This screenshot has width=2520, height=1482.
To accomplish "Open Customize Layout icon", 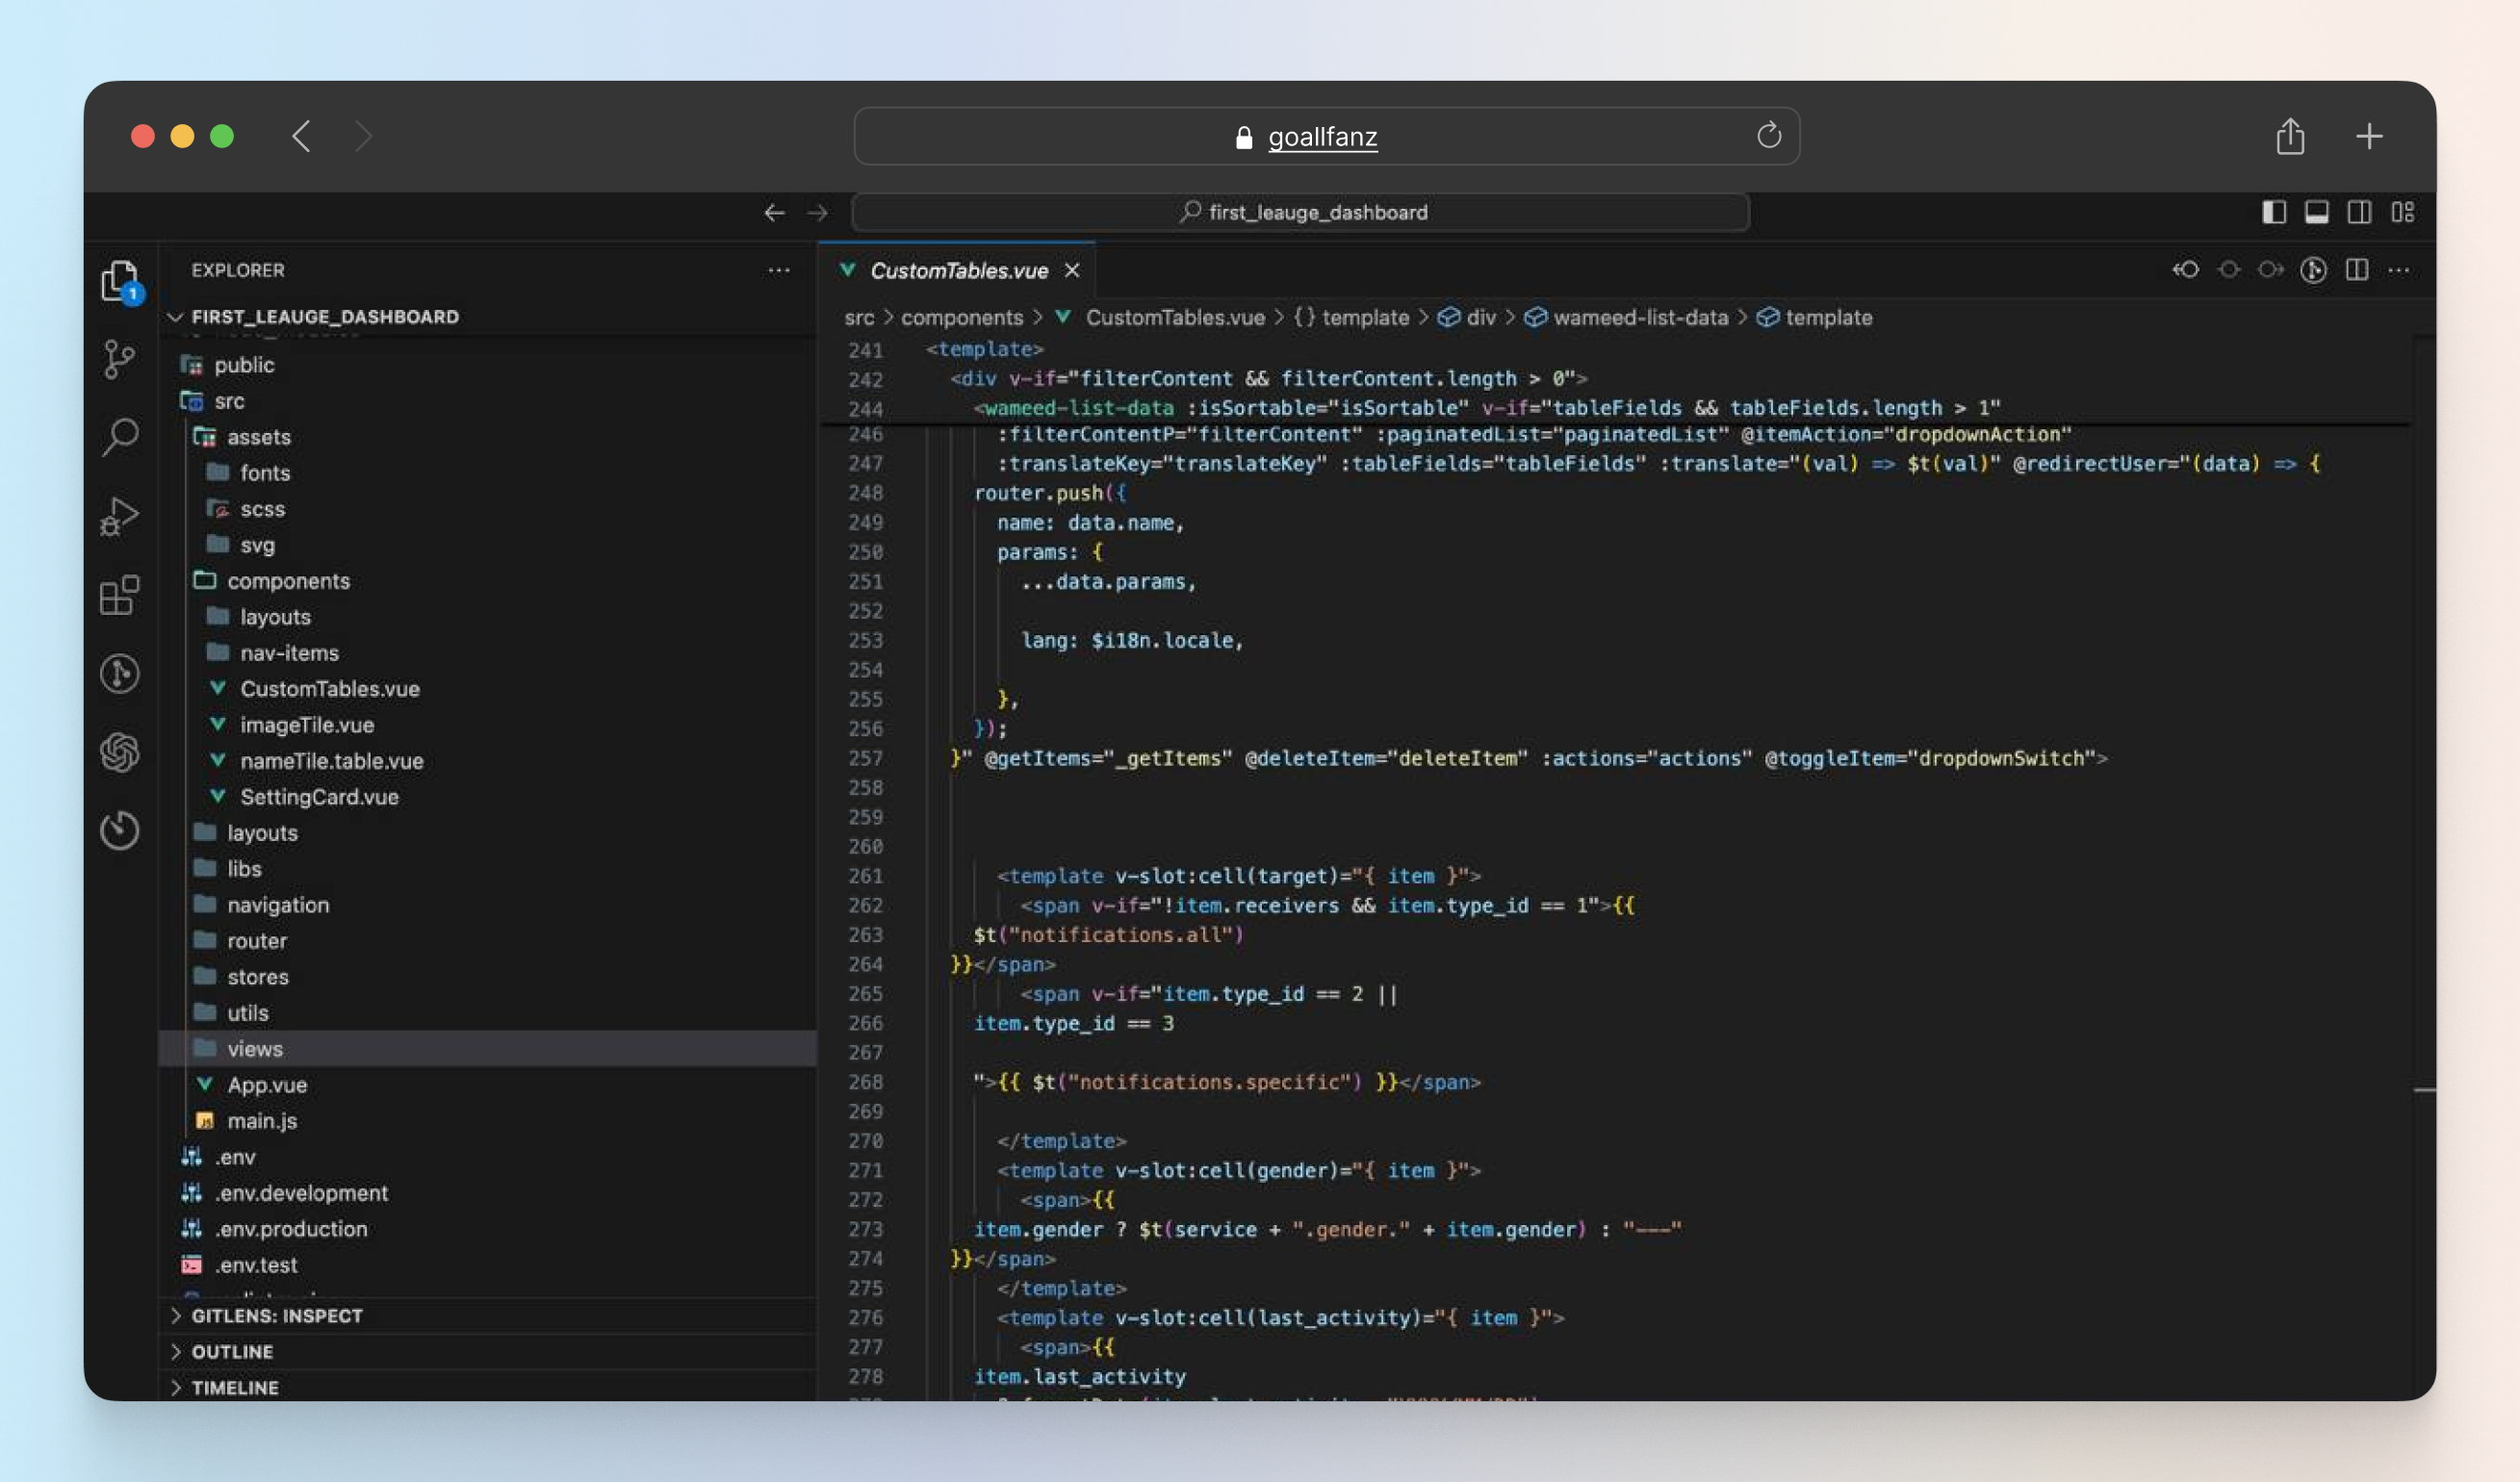I will 2402,212.
